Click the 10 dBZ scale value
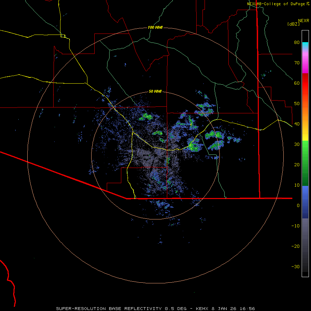The width and height of the screenshot is (311, 311). point(297,185)
